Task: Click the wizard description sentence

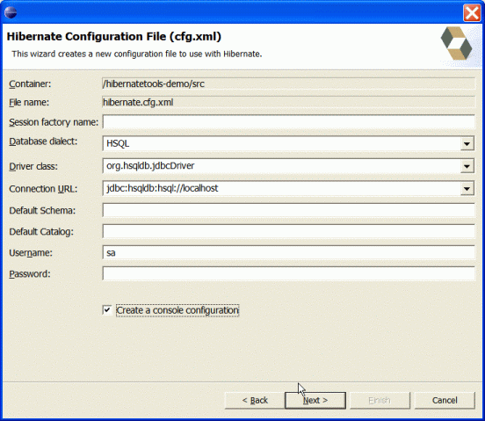Action: 137,54
